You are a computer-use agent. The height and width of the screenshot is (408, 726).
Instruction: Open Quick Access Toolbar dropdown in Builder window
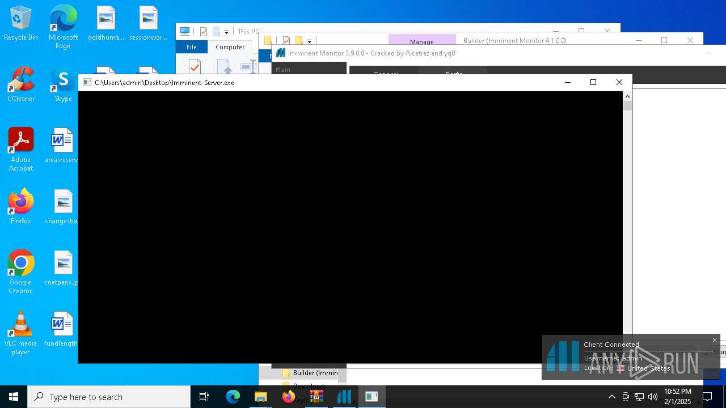click(x=309, y=41)
